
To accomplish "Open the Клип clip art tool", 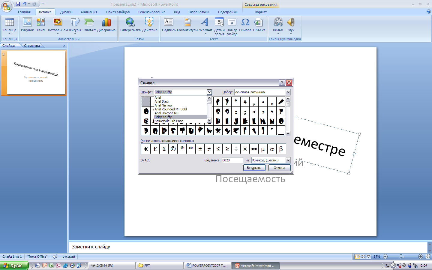I will click(x=41, y=25).
